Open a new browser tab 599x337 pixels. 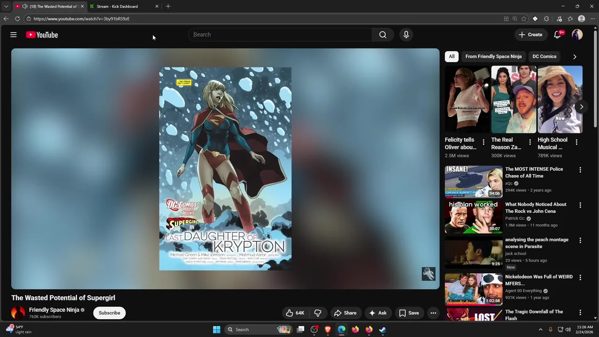point(168,7)
